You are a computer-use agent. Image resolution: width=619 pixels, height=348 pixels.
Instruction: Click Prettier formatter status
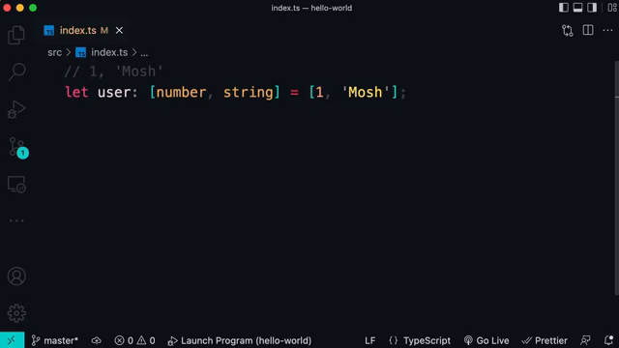(x=545, y=340)
